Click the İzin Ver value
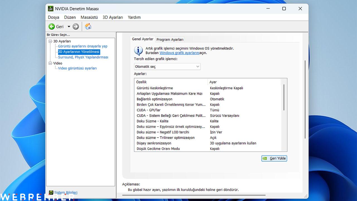 point(216,132)
